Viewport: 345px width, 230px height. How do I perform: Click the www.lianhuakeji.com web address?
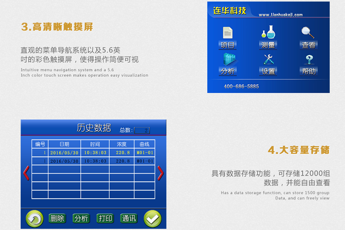coord(281,15)
